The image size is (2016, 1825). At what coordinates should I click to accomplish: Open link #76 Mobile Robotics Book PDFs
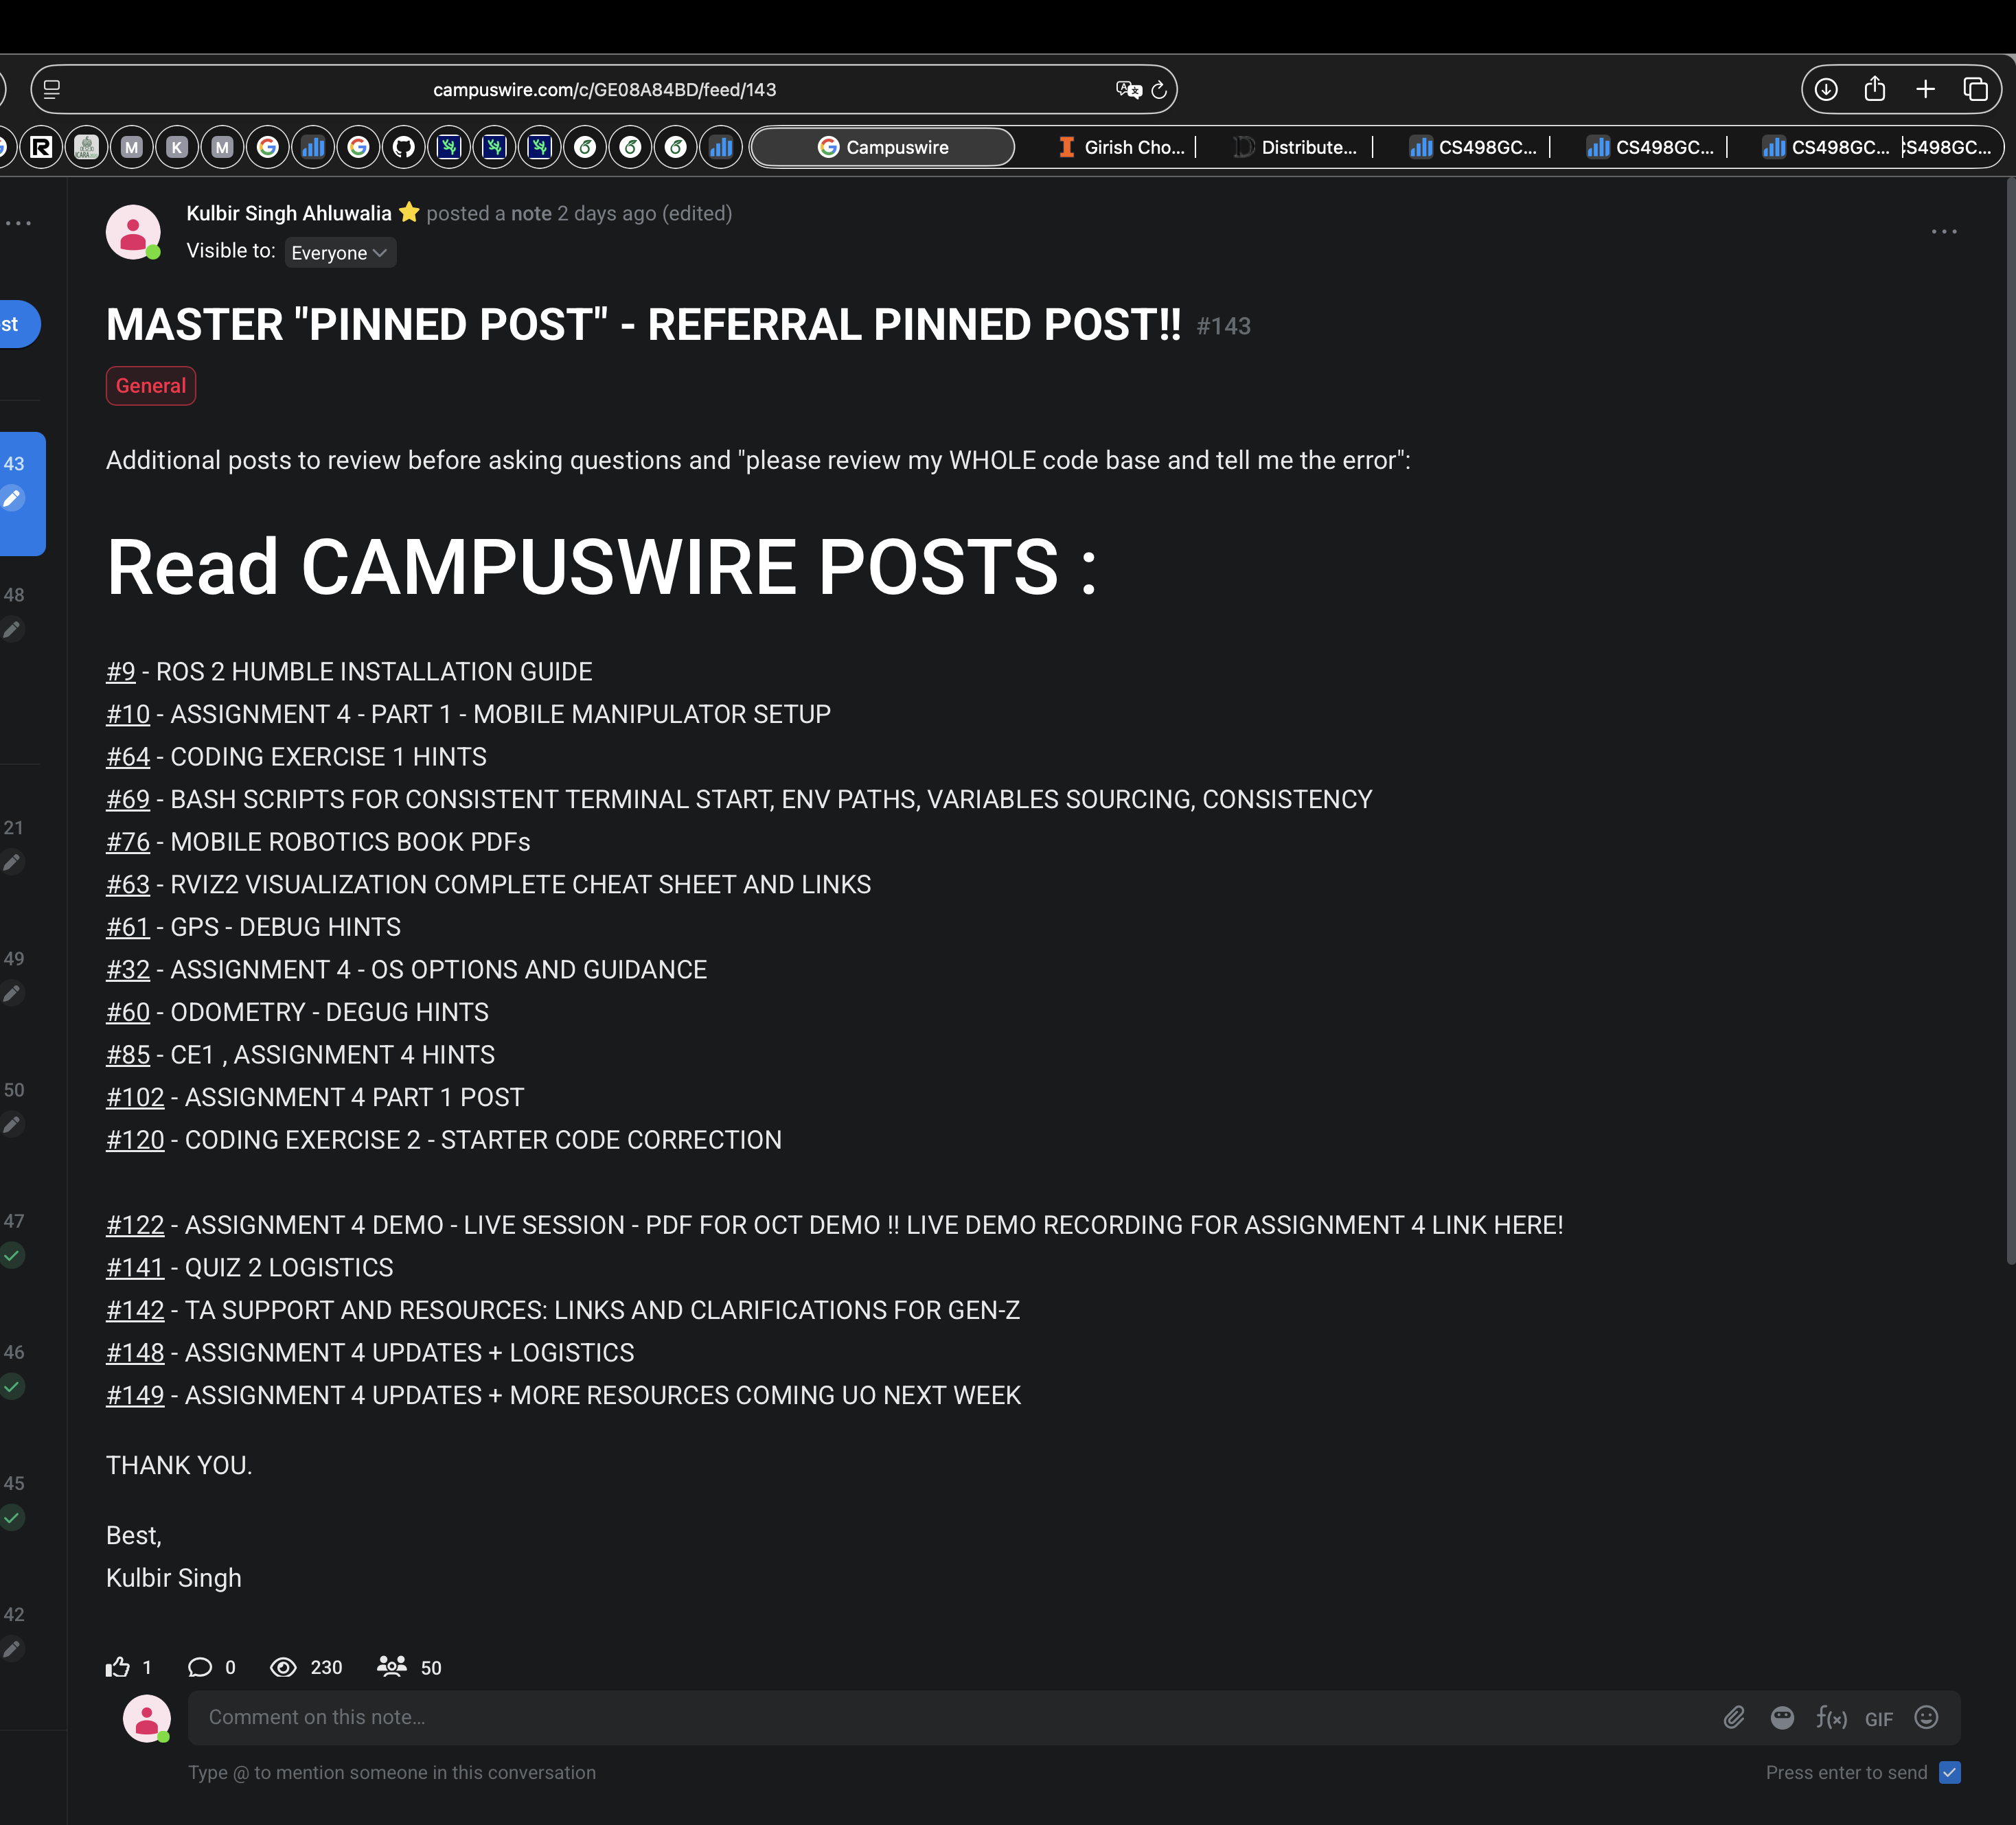click(128, 842)
